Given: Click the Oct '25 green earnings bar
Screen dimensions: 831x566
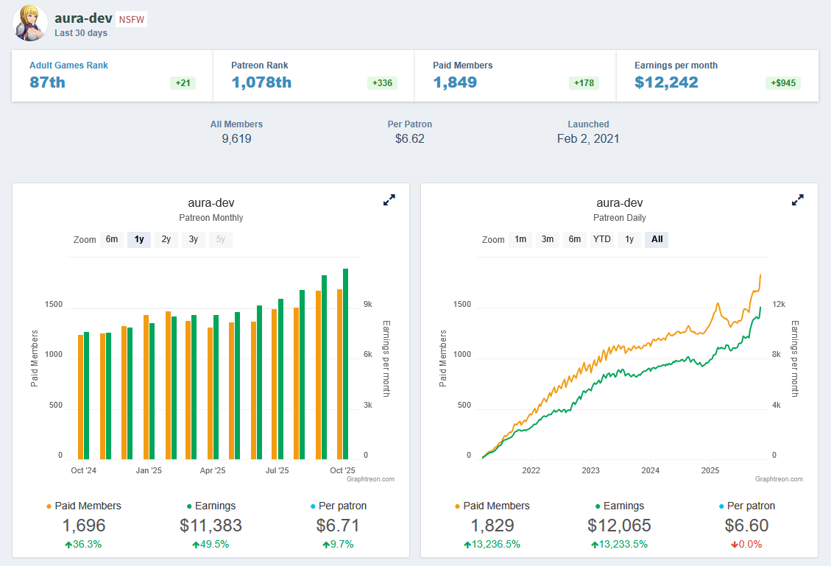Looking at the screenshot, I should tap(345, 364).
